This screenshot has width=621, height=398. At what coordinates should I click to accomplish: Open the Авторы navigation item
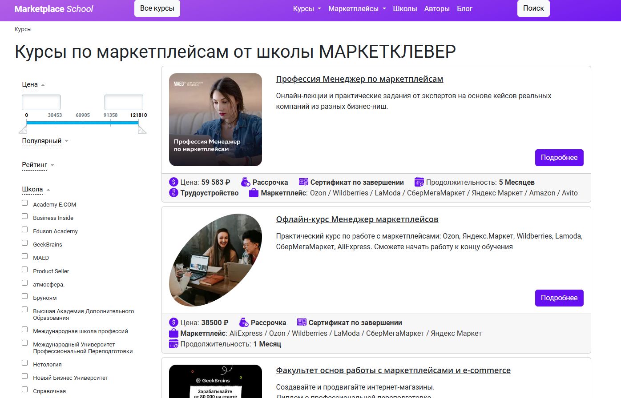click(437, 9)
